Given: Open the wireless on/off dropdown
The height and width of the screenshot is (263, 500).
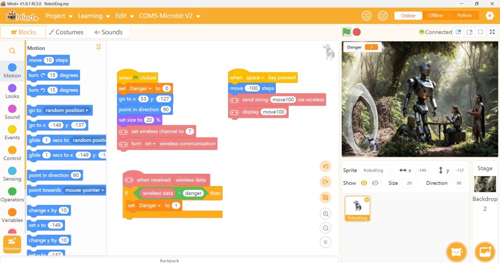Looking at the screenshot, I should tap(150, 144).
